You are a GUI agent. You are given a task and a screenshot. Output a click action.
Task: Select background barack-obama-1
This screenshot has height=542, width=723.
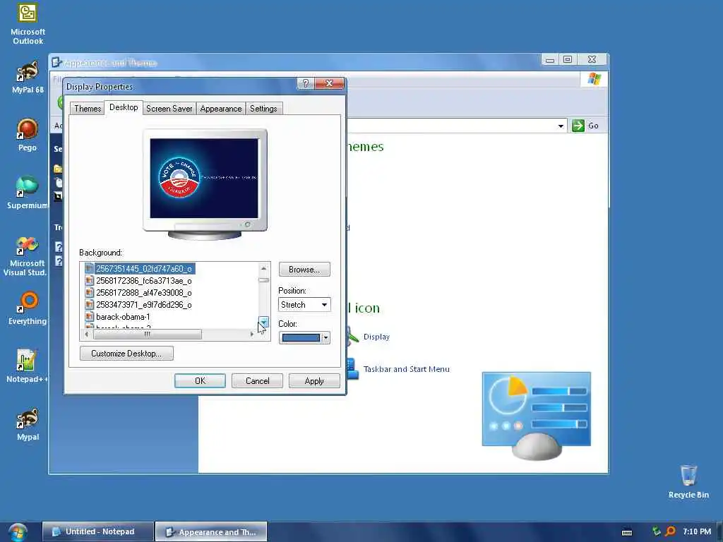(x=123, y=317)
